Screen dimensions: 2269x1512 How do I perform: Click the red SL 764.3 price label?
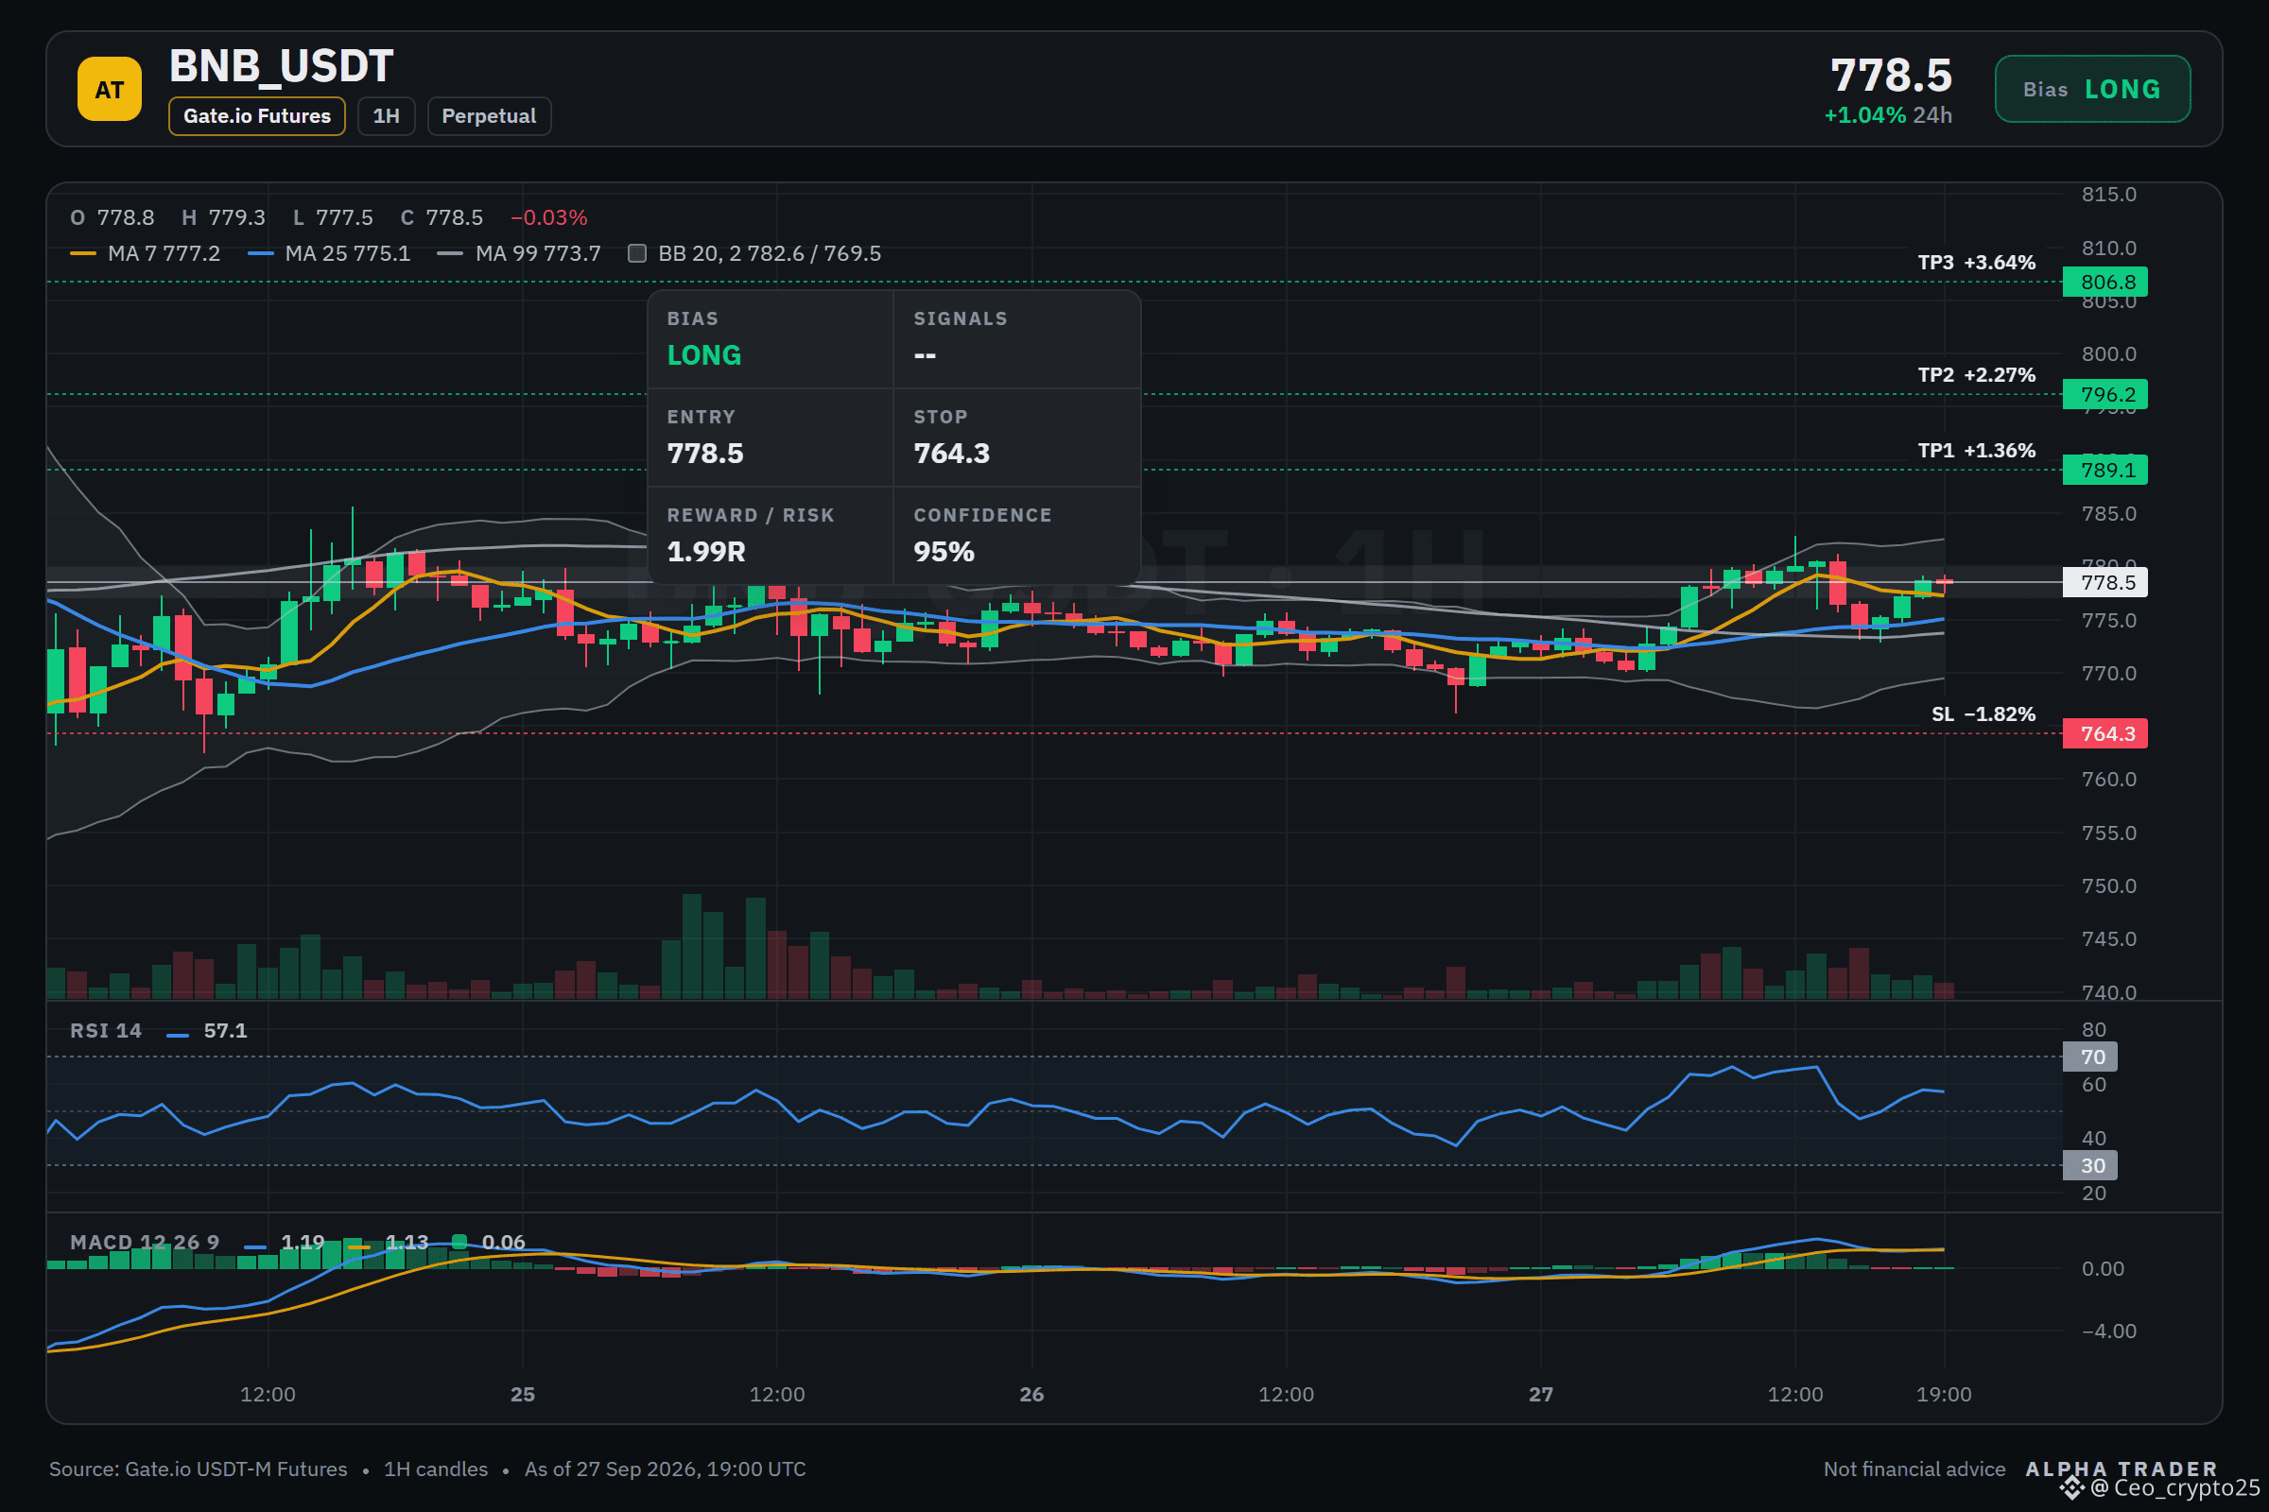(2104, 733)
